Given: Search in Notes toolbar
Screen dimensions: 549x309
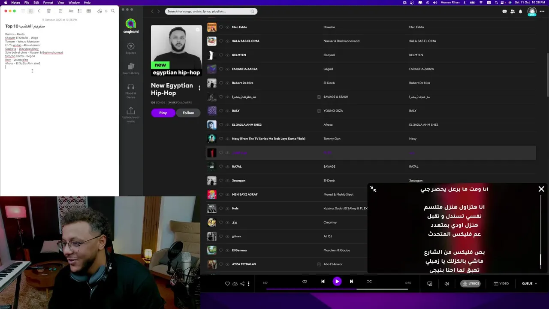Looking at the screenshot, I should (x=113, y=11).
